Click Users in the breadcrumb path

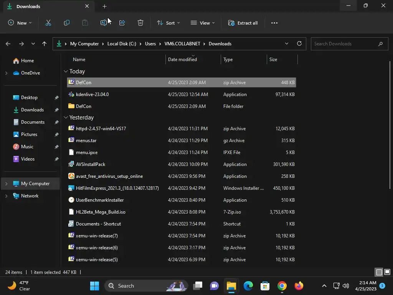[150, 44]
